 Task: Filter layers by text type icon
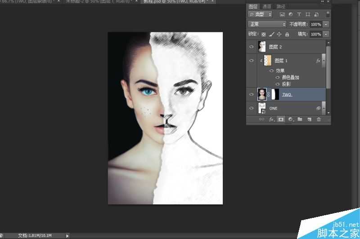pyautogui.click(x=299, y=14)
